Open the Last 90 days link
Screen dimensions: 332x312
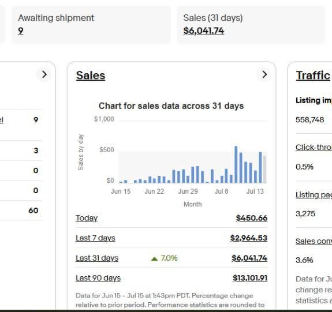pyautogui.click(x=98, y=278)
